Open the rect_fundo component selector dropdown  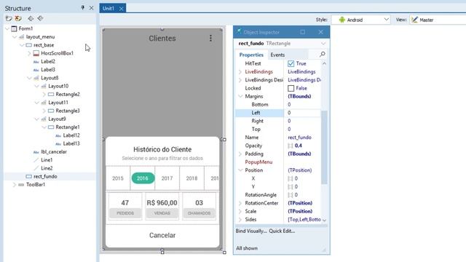(323, 44)
